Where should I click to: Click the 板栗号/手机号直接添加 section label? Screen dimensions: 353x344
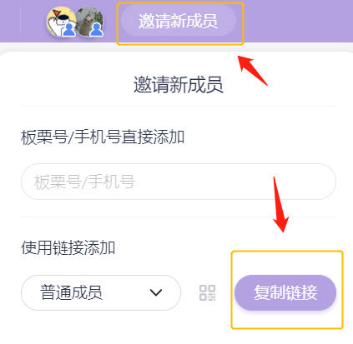coord(103,137)
